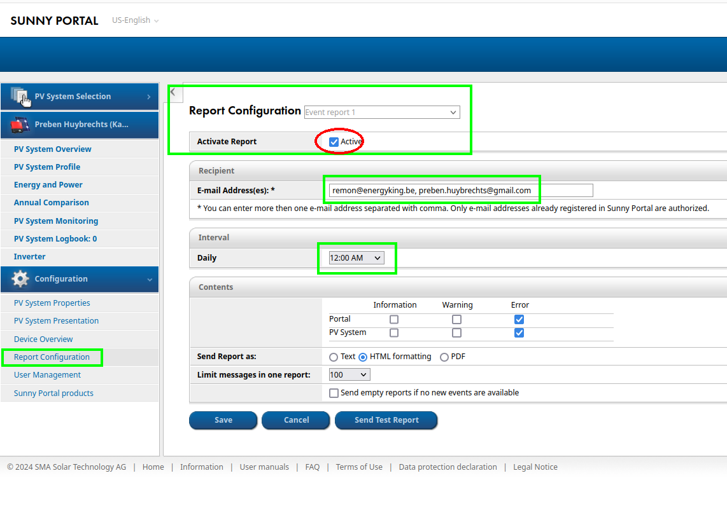Open the message limit 100 dropdown
The image size is (727, 506).
pyautogui.click(x=349, y=375)
